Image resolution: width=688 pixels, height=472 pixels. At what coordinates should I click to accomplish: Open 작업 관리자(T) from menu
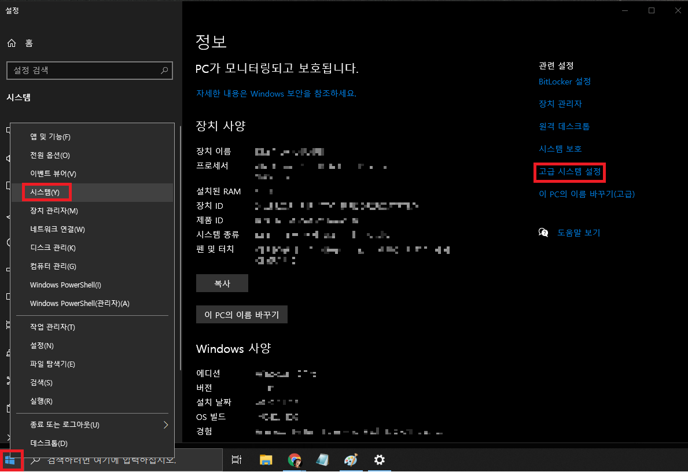(92, 327)
